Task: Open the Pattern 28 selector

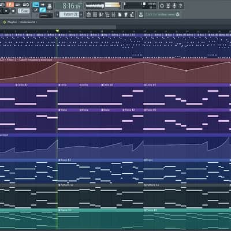Action: click(69, 14)
